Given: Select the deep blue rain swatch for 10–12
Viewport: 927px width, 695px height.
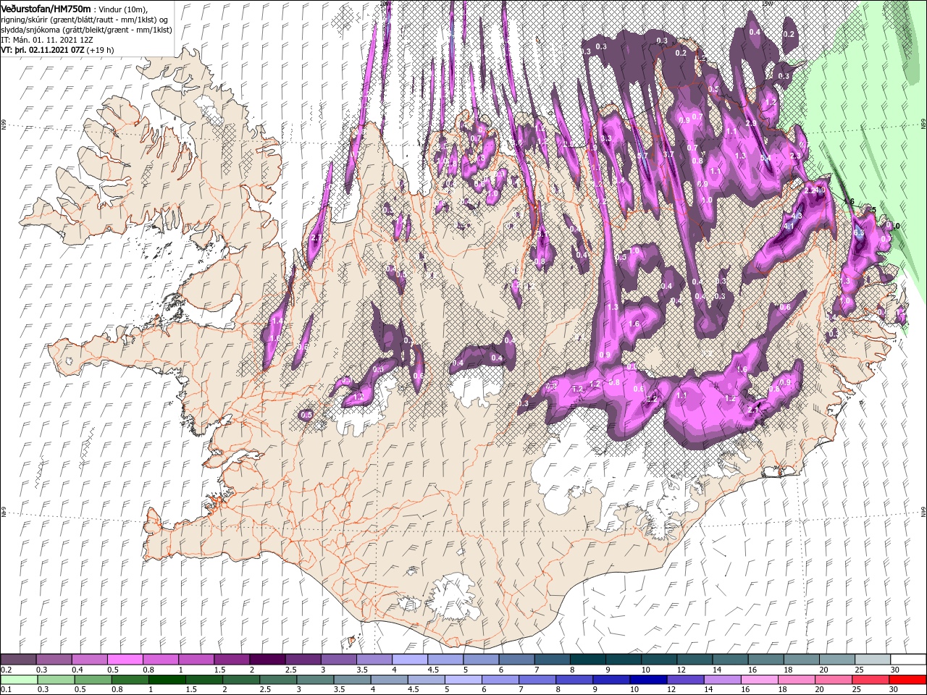Looking at the screenshot, I should tap(647, 680).
